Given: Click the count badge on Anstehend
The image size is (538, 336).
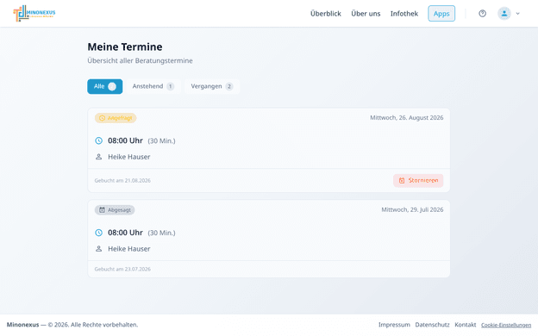Looking at the screenshot, I should 170,86.
